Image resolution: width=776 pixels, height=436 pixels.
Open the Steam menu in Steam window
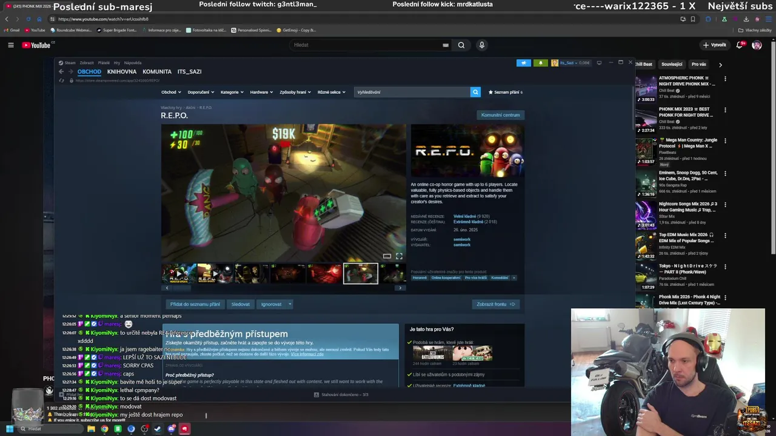pyautogui.click(x=67, y=62)
